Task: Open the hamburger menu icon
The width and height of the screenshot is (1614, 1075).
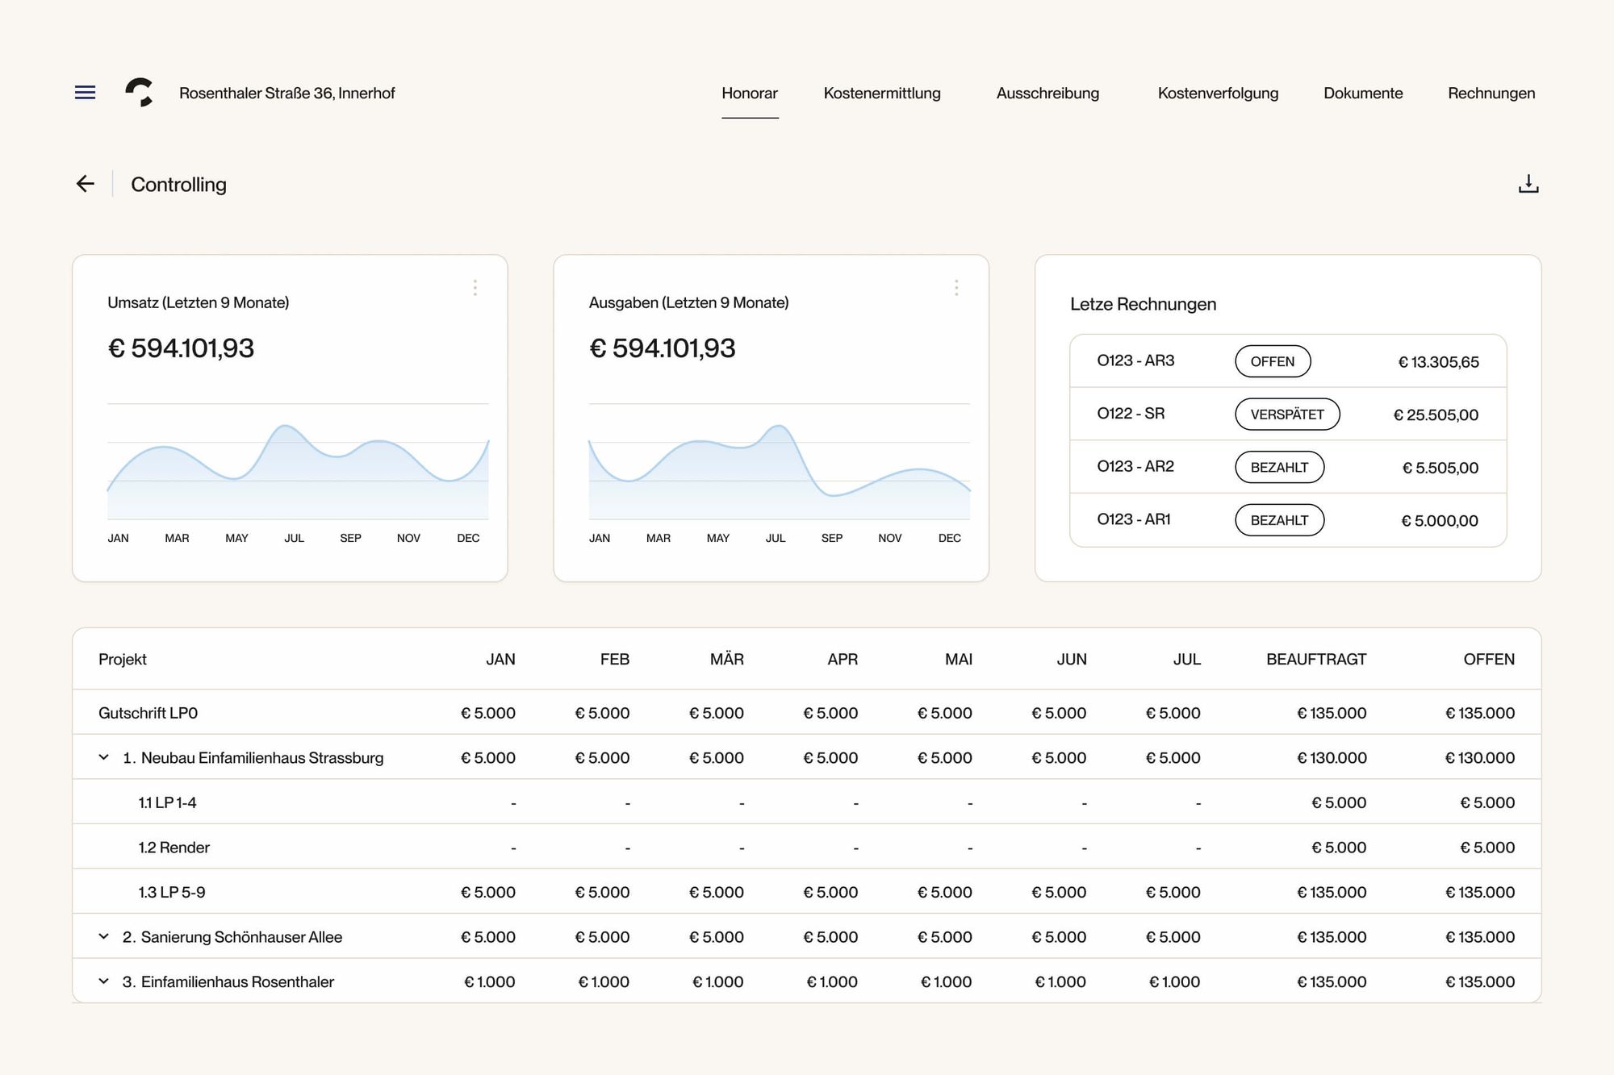Action: click(85, 93)
